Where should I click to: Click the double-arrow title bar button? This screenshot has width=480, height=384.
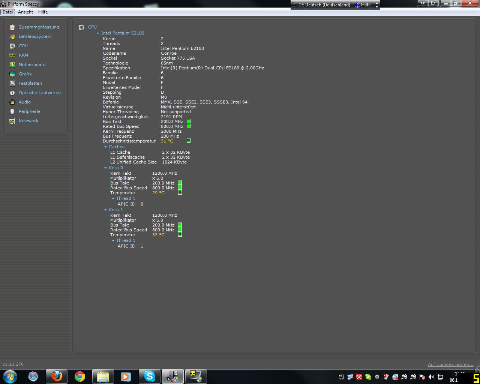click(423, 3)
